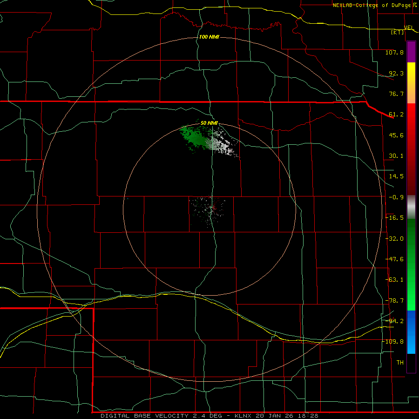
Task: Click the green velocity echo north of radar
Action: (195, 138)
